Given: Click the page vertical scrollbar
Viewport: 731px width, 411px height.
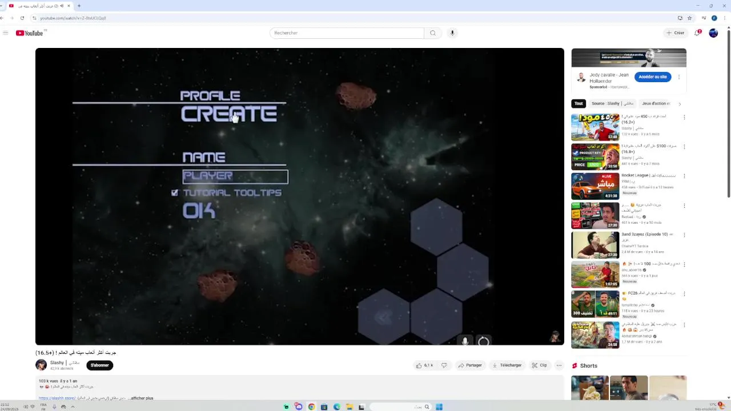Looking at the screenshot, I should [x=728, y=114].
